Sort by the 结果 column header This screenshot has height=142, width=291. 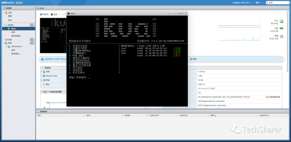[x=234, y=115]
